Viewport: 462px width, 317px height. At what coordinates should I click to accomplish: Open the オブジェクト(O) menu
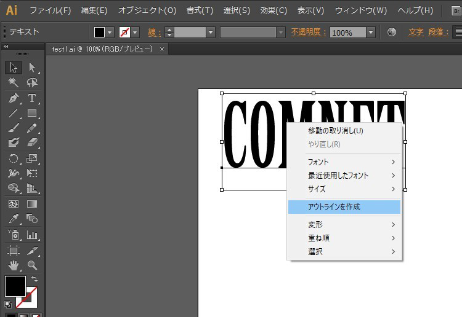(x=147, y=10)
